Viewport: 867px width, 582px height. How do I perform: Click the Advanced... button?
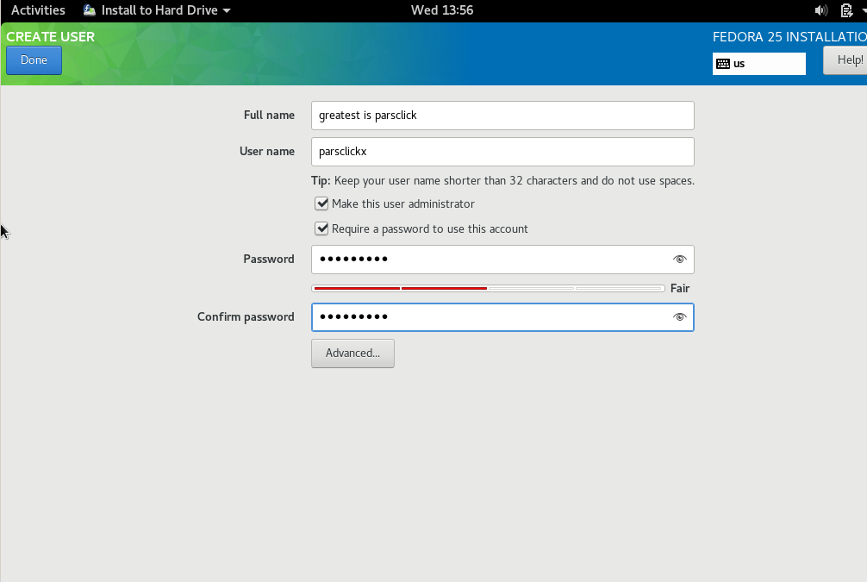click(x=352, y=354)
